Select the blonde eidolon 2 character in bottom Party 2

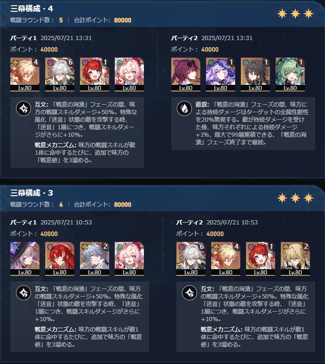click(295, 258)
